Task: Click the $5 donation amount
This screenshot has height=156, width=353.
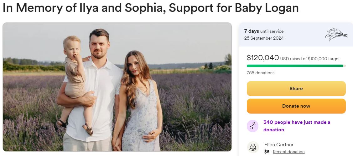Action: pos(267,152)
